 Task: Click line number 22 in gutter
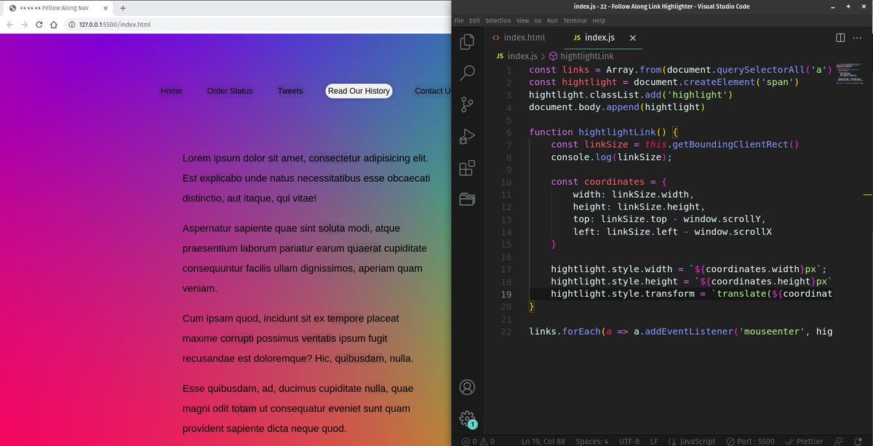506,332
